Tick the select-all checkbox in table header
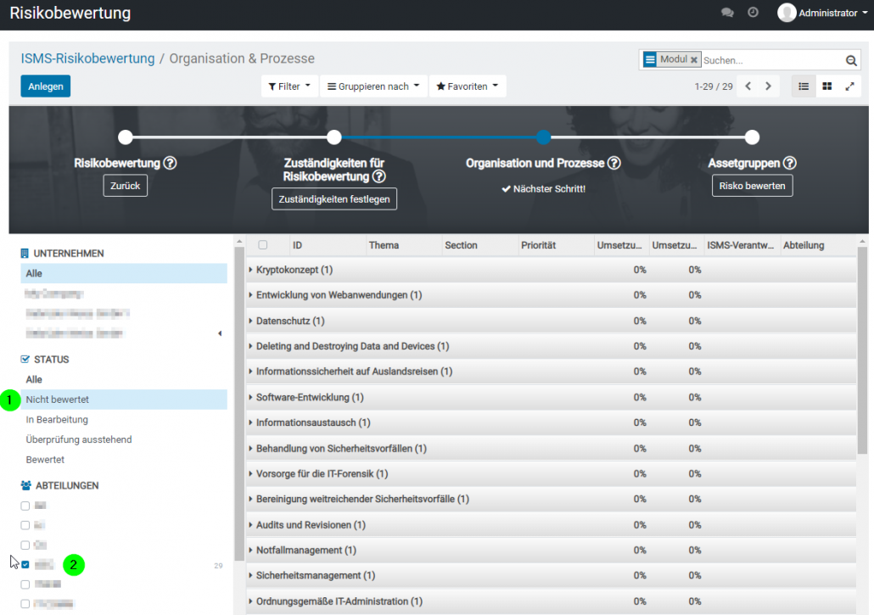874x615 pixels. pyautogui.click(x=263, y=245)
